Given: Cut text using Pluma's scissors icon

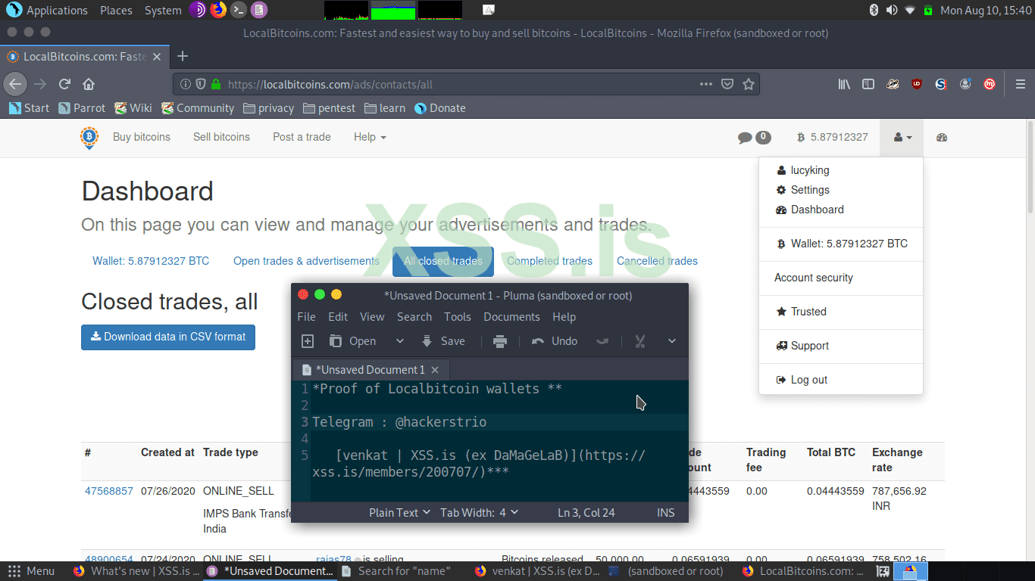Looking at the screenshot, I should [640, 341].
